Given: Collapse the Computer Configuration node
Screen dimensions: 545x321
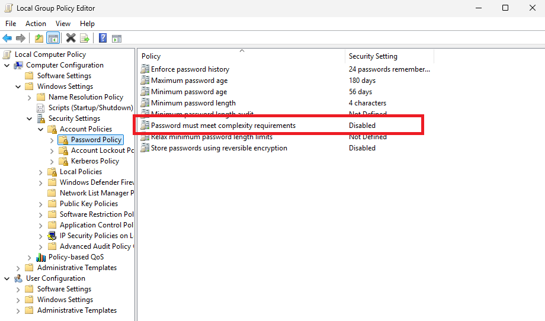Looking at the screenshot, I should (x=7, y=65).
